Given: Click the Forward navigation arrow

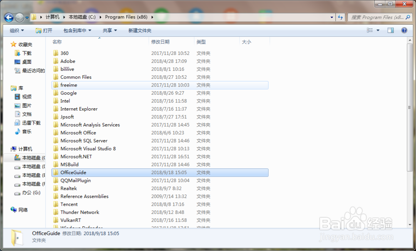Looking at the screenshot, I should [x=20, y=18].
